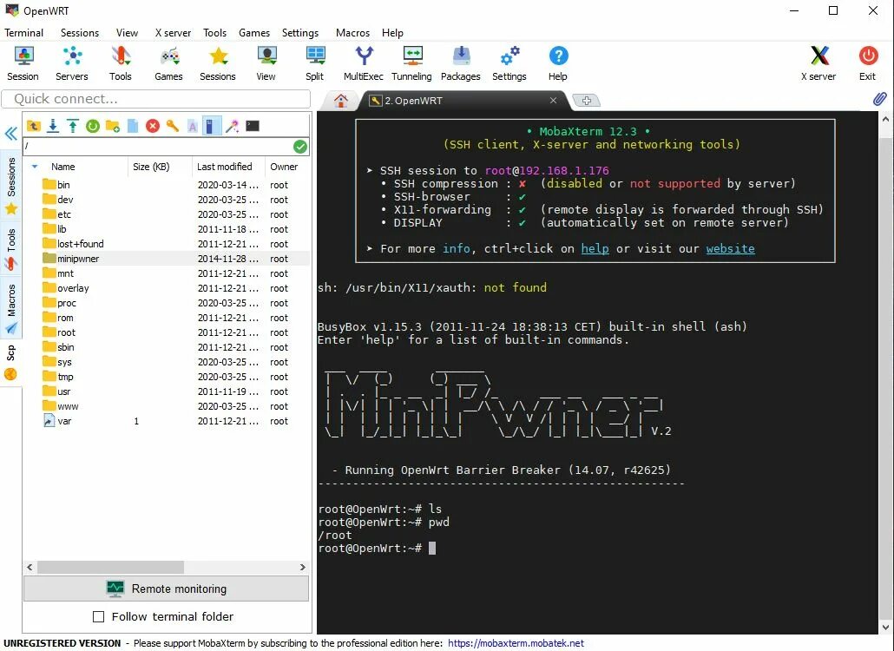Create a new remote directory
This screenshot has height=651, width=894.
113,126
